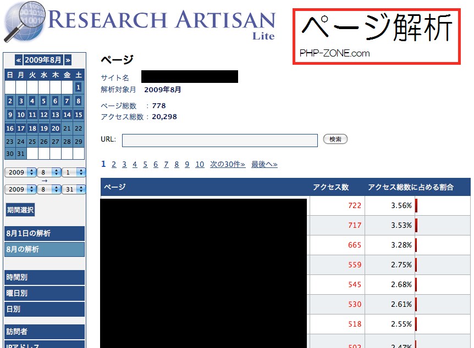Go to results page 9
Image resolution: width=474 pixels, height=348 pixels.
coord(187,165)
